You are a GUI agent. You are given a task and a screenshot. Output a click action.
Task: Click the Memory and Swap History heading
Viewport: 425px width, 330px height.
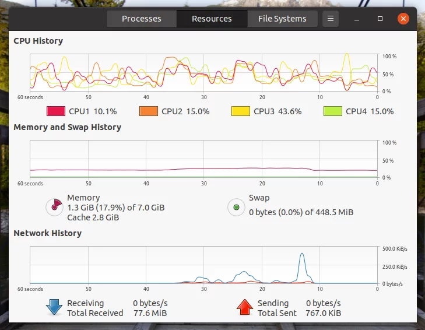click(x=67, y=127)
